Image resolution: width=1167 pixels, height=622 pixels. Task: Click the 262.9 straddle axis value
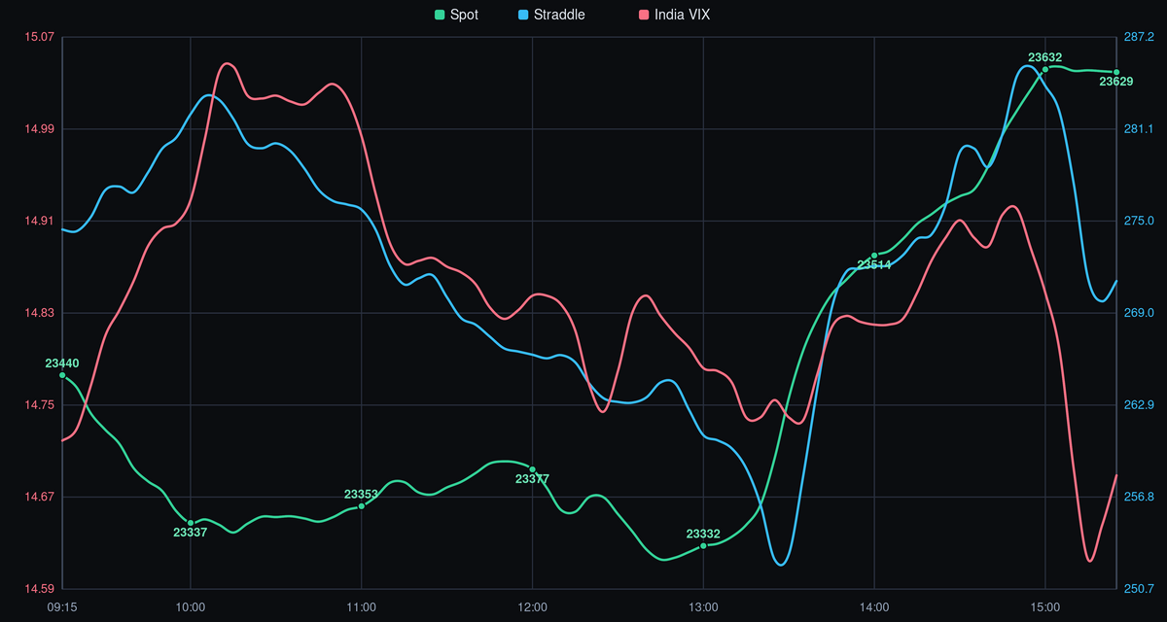1139,405
